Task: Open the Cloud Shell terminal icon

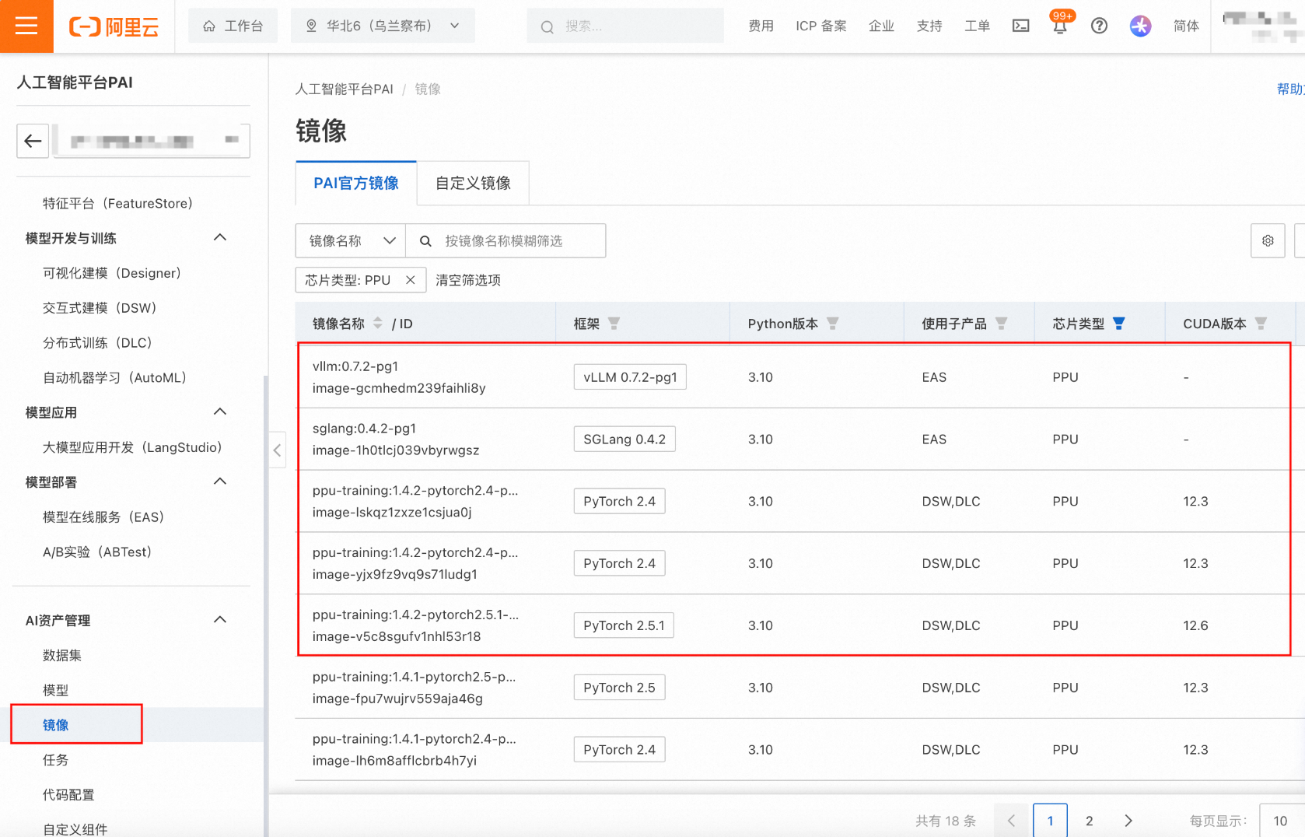Action: pos(1020,26)
